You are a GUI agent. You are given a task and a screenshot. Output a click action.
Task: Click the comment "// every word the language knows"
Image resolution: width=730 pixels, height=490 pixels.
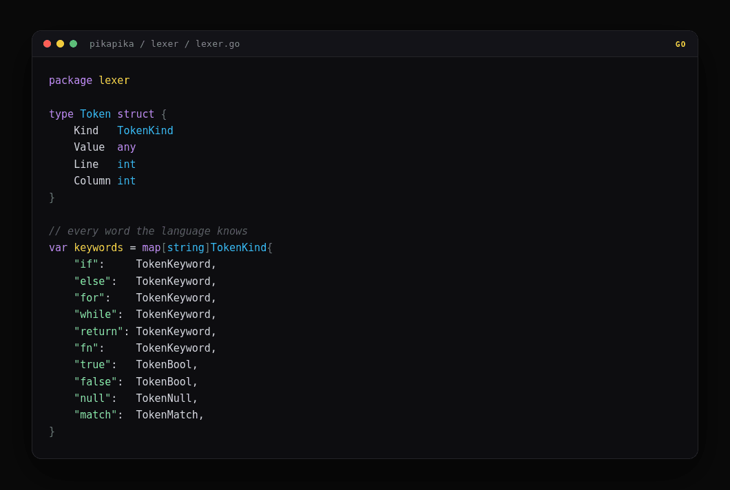click(x=148, y=231)
